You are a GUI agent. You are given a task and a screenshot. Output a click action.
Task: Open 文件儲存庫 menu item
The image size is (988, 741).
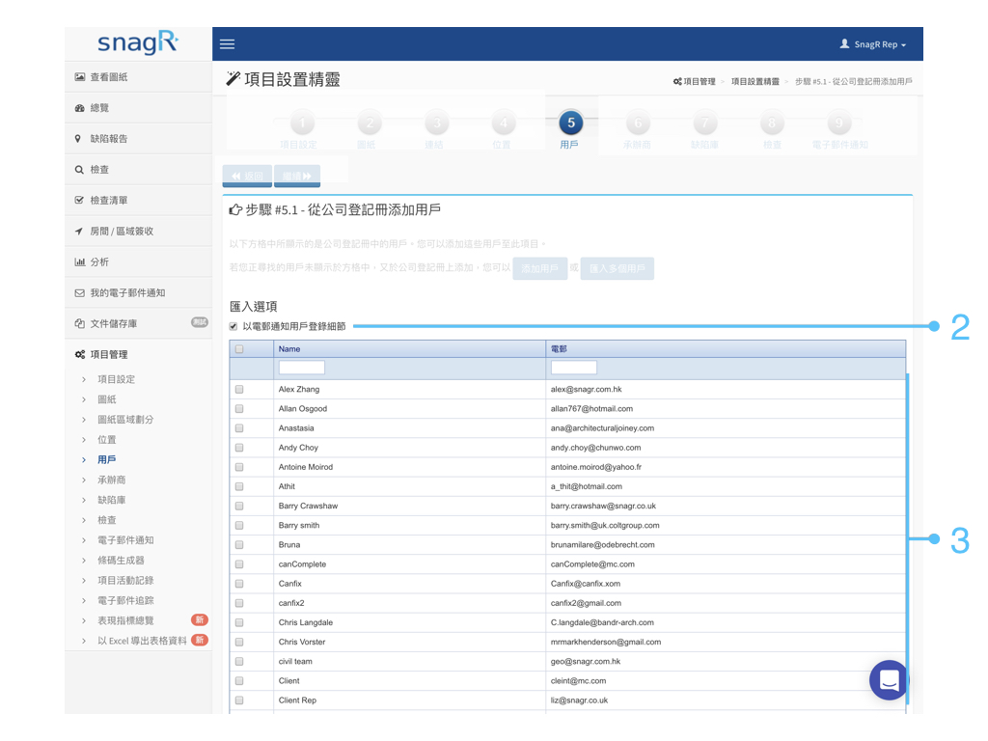[114, 324]
